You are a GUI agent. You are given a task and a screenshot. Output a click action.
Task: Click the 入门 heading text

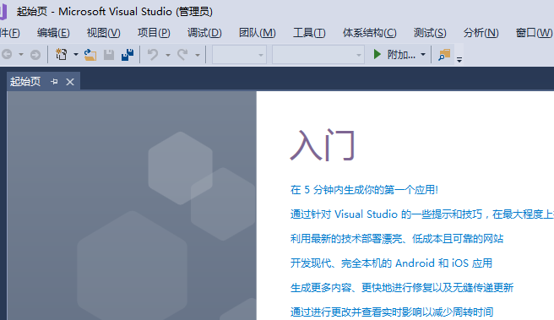[323, 145]
